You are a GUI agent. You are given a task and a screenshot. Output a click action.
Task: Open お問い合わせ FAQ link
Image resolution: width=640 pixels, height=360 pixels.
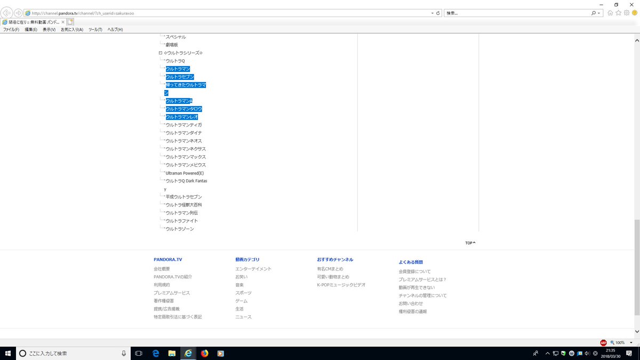[x=411, y=303]
